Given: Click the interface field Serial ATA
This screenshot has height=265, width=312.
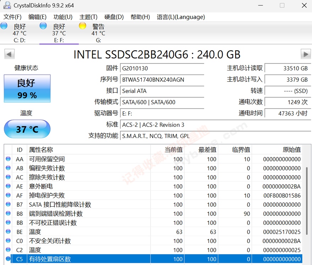Looking at the screenshot, I should tap(162, 91).
